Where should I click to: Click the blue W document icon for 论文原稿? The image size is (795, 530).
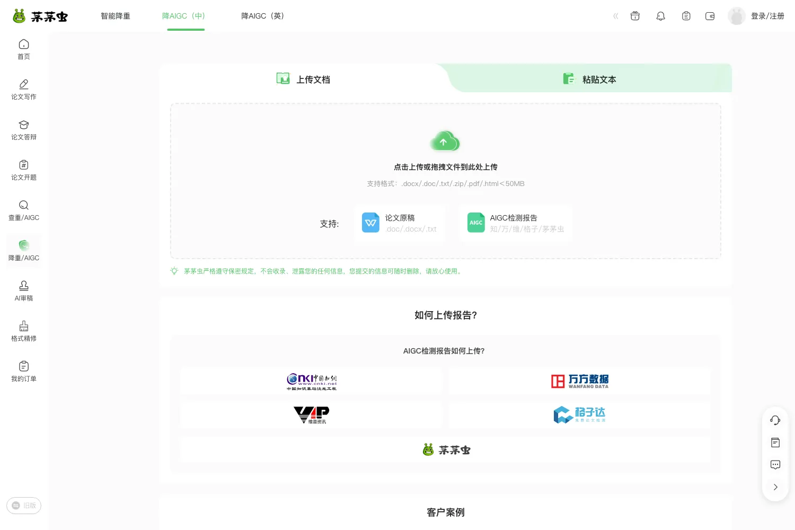370,223
